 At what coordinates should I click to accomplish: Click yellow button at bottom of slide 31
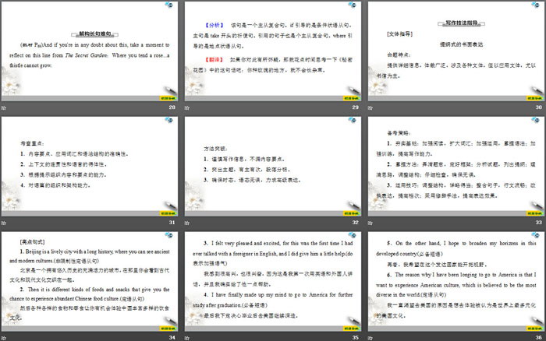(x=168, y=213)
